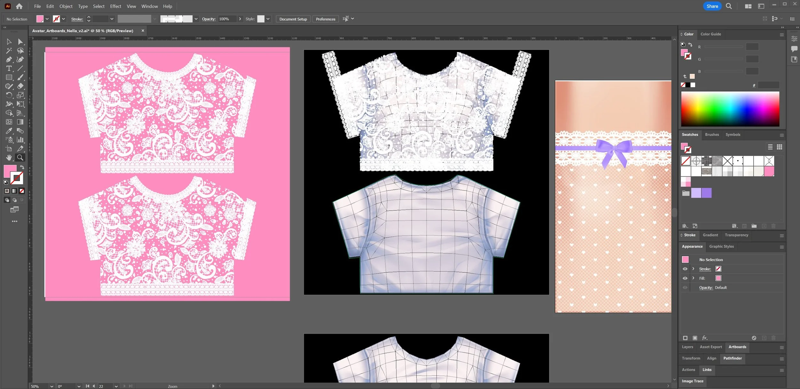Switch to the Layers tab

pos(687,347)
